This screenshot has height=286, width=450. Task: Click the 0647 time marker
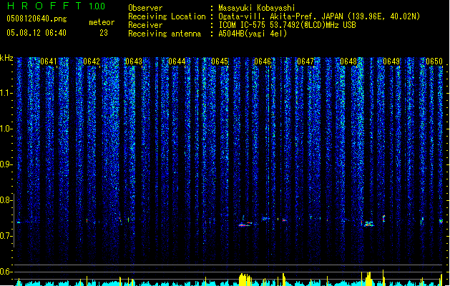[305, 61]
